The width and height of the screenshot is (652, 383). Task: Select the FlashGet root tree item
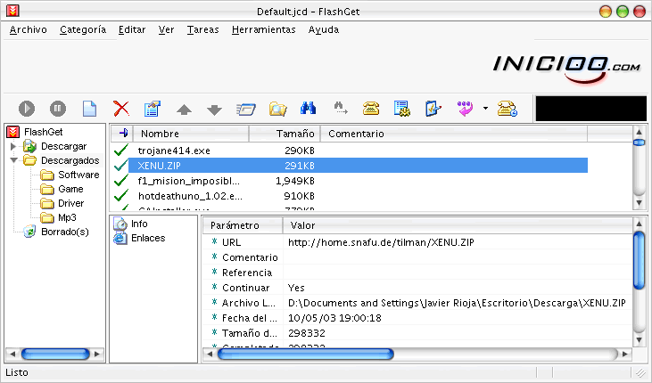tap(43, 132)
